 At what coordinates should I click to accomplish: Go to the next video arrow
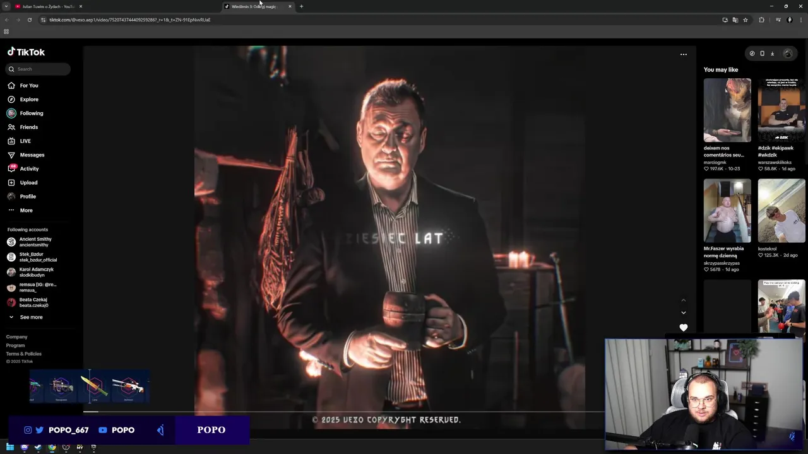click(683, 313)
